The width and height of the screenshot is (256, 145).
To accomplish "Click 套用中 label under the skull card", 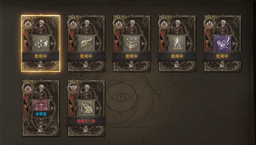I will pyautogui.click(x=86, y=56).
